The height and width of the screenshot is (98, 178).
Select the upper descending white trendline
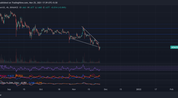[x=90, y=35]
